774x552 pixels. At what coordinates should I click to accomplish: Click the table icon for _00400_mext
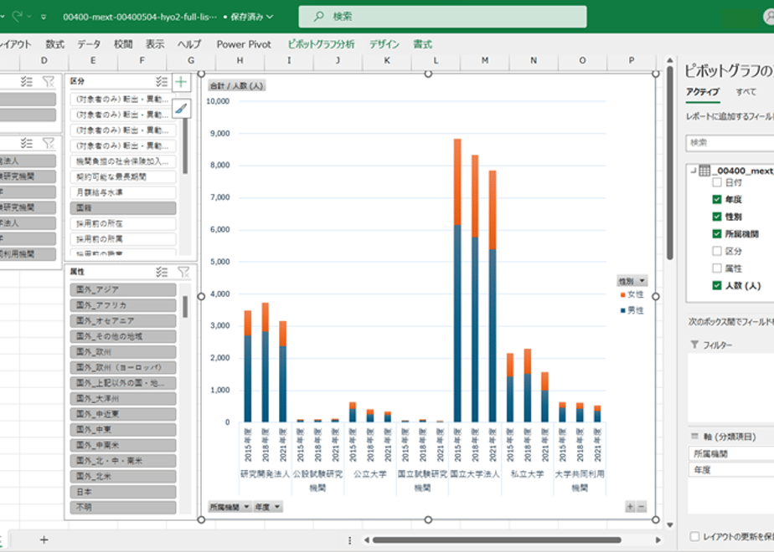point(704,171)
